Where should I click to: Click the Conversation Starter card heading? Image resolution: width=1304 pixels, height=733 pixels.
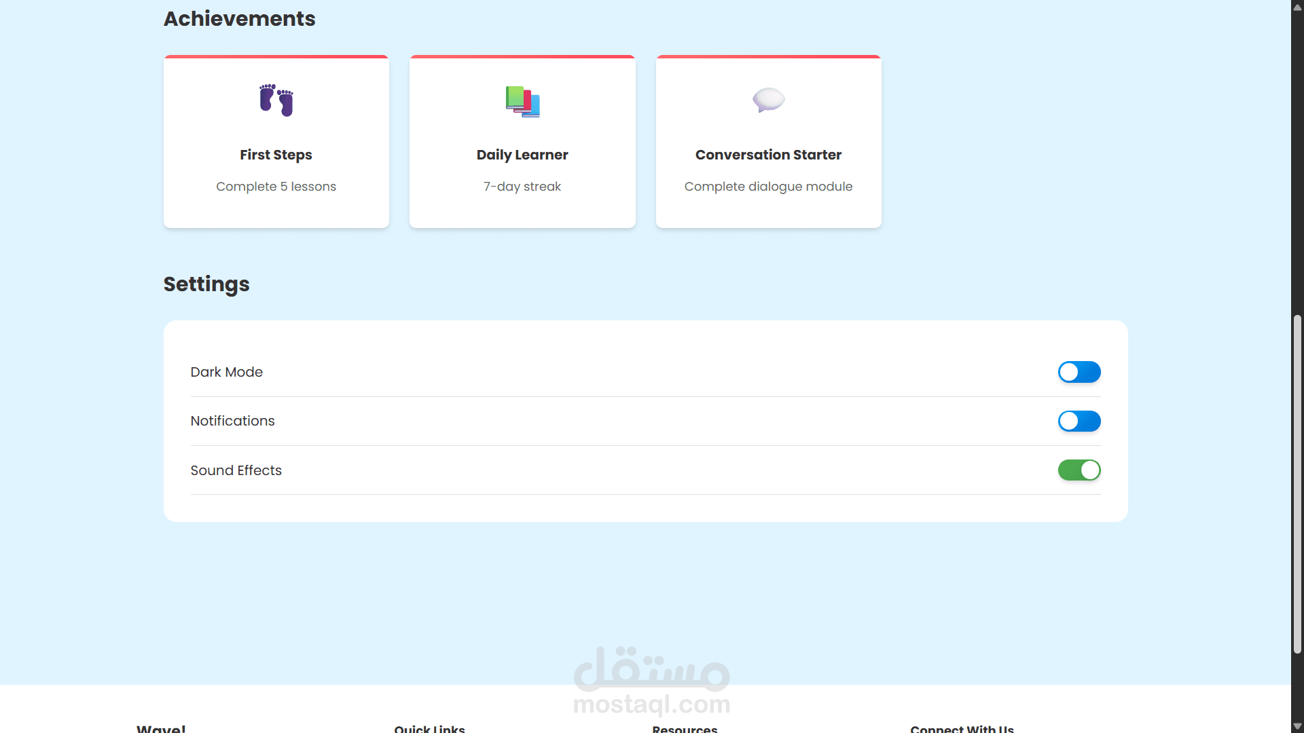point(768,155)
